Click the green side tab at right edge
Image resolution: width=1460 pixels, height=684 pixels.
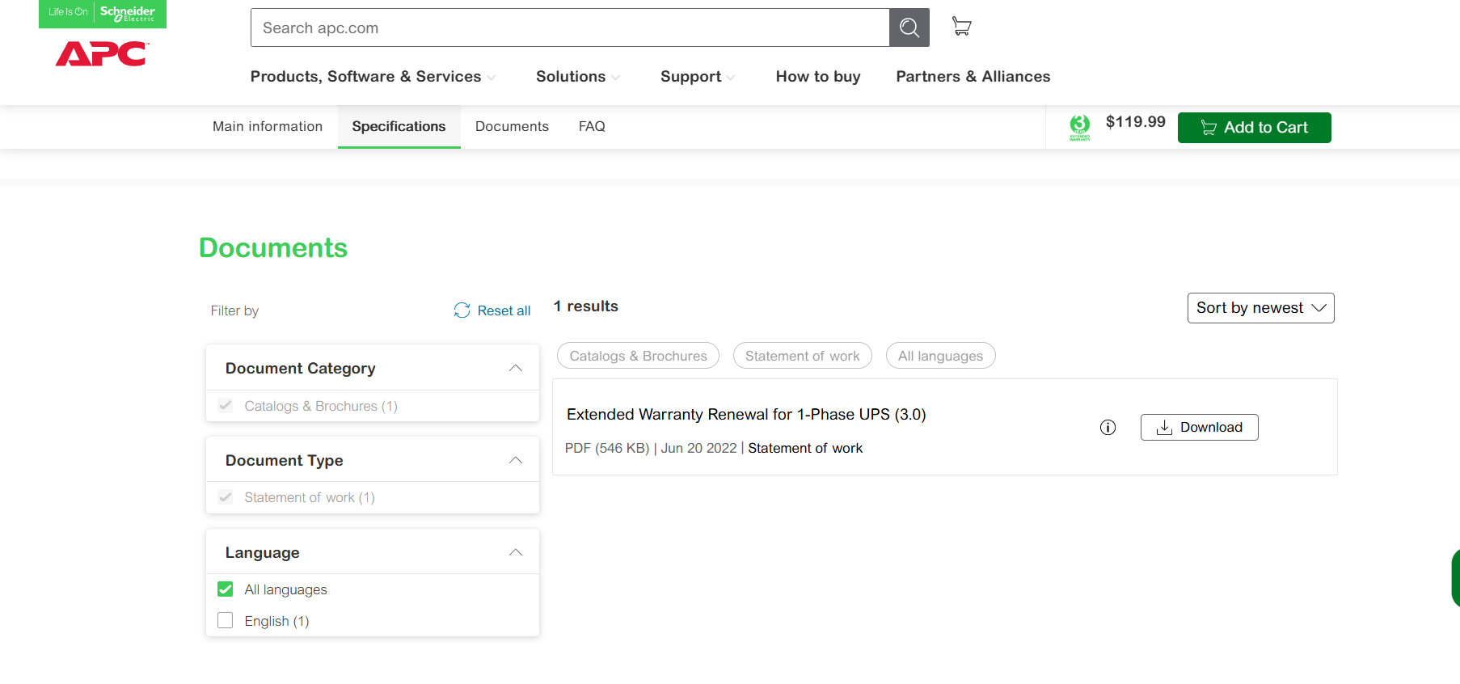point(1456,577)
